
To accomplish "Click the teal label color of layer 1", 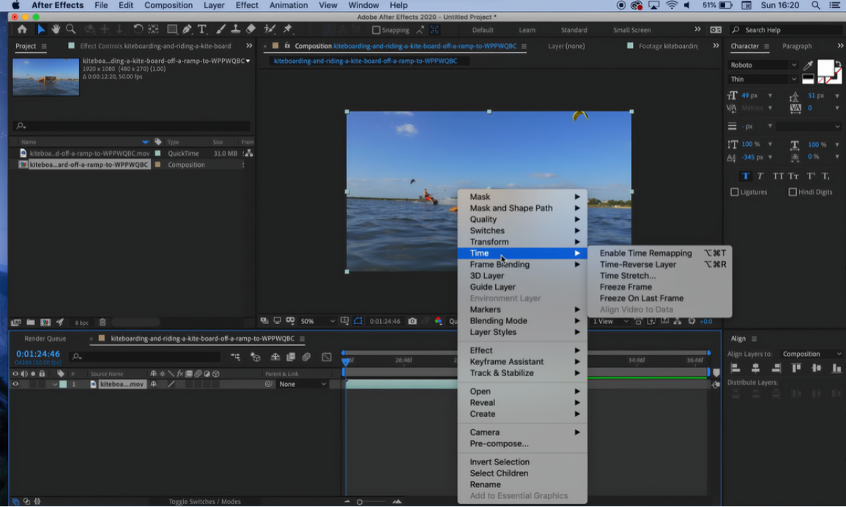I will point(63,384).
